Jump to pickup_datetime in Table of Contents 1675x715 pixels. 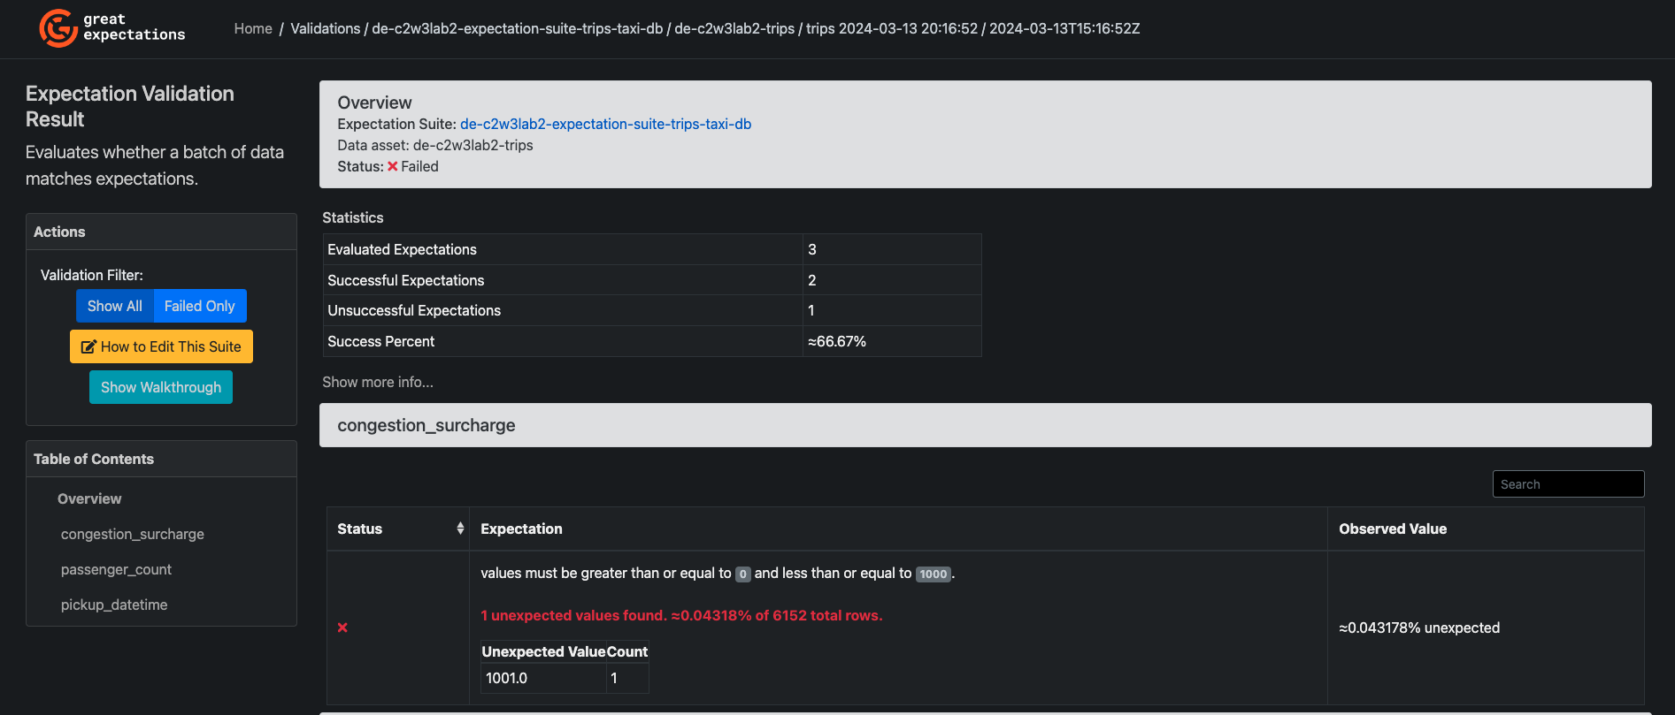114,605
